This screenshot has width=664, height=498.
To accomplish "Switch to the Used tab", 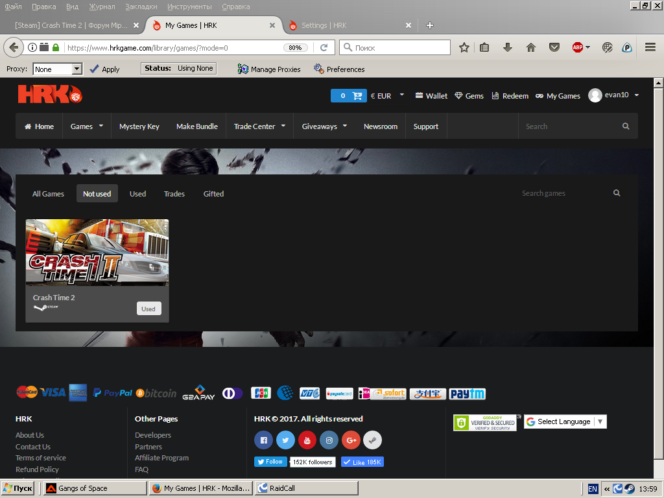I will coord(137,193).
